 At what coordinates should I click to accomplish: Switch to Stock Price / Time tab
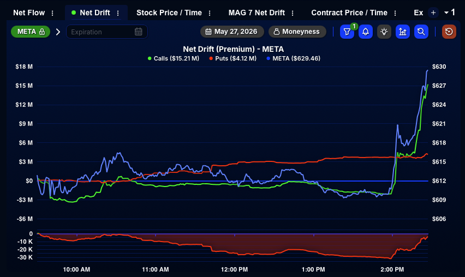tap(169, 13)
